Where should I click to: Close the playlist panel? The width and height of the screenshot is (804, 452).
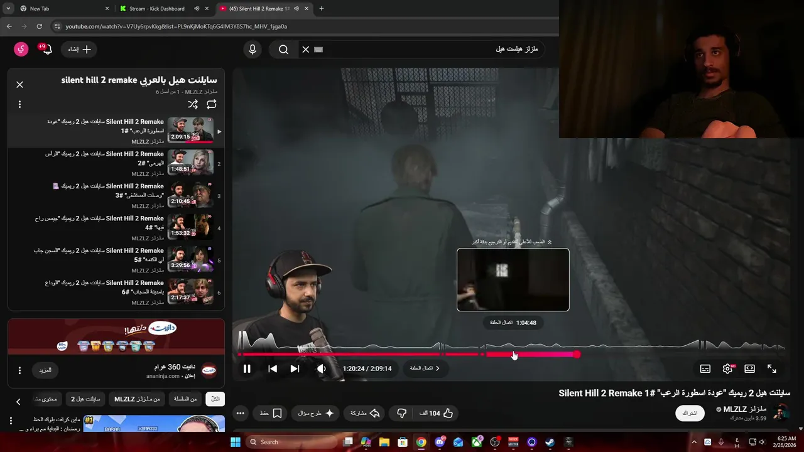[19, 84]
